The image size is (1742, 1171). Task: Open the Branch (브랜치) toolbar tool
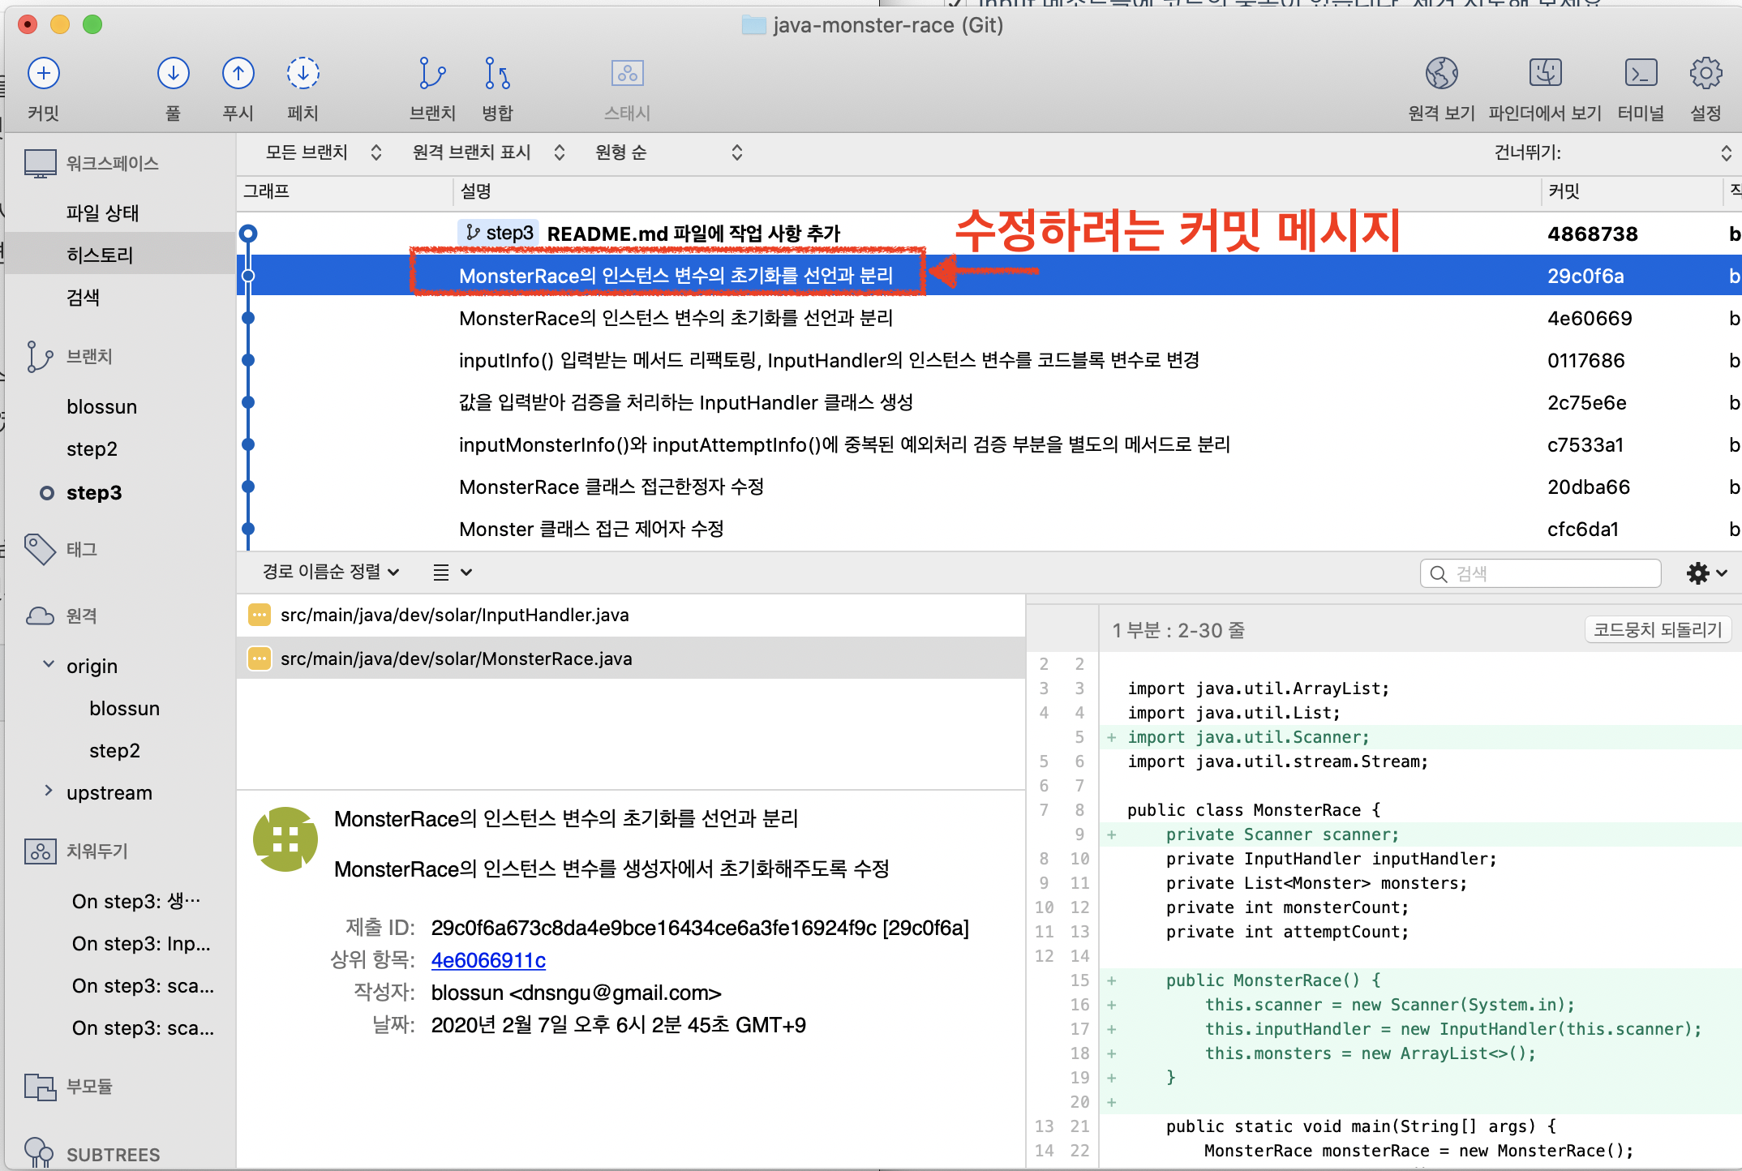click(x=432, y=74)
